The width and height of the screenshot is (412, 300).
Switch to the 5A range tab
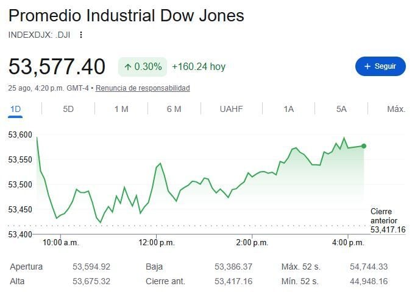coord(341,109)
